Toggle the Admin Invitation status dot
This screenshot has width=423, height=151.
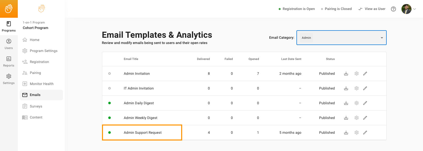pyautogui.click(x=110, y=73)
